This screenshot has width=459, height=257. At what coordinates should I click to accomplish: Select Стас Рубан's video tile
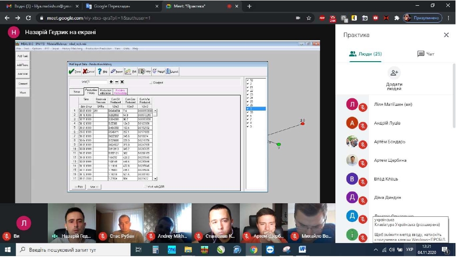(x=120, y=223)
